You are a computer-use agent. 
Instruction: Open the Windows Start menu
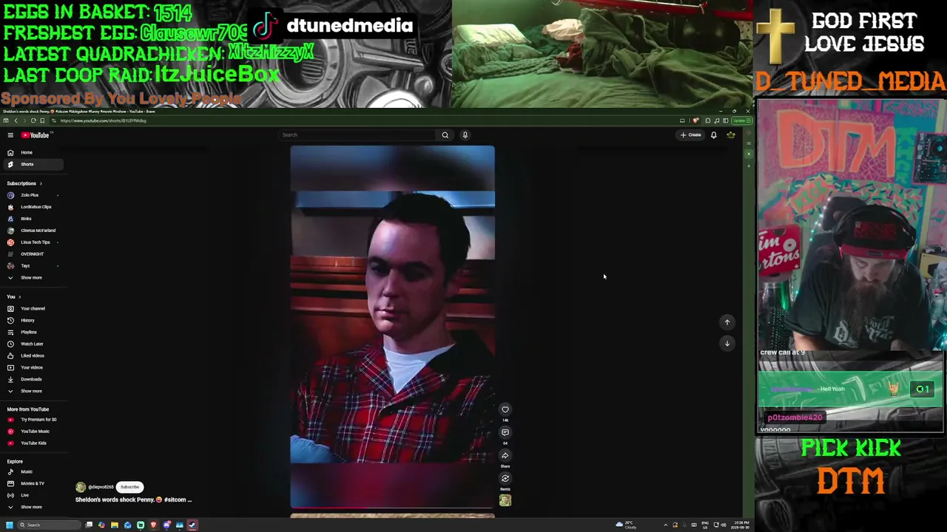9,525
